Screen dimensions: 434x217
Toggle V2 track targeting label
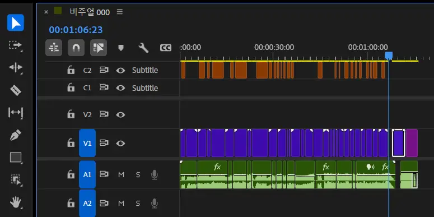pos(87,115)
